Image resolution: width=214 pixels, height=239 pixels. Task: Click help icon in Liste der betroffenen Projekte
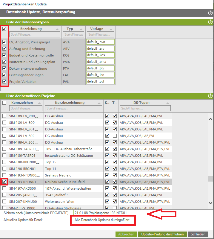[x=210, y=96]
